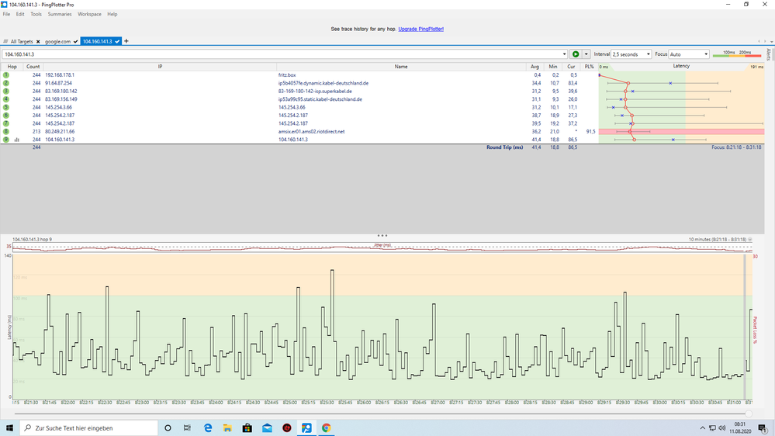Open the Summaries menu
The height and width of the screenshot is (436, 775).
click(x=60, y=14)
